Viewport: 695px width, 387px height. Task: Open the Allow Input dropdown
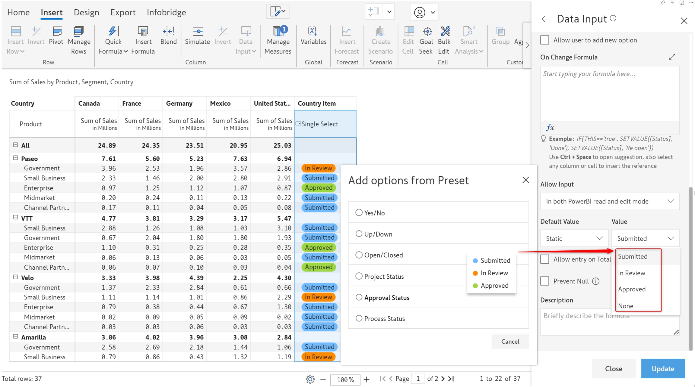tap(609, 201)
